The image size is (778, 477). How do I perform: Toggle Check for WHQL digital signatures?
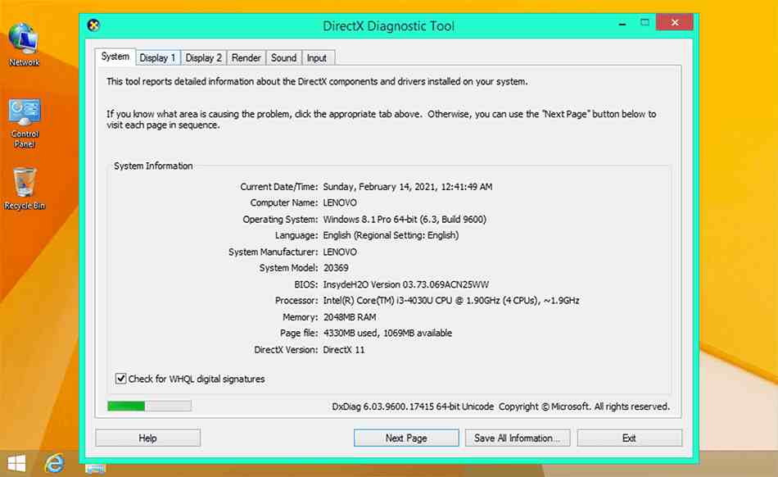121,379
